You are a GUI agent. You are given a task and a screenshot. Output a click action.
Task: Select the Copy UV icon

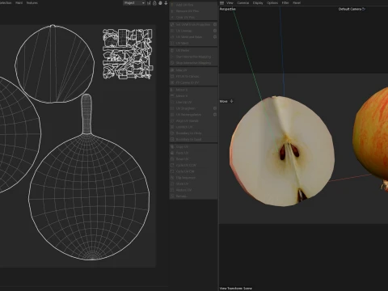[x=172, y=146]
